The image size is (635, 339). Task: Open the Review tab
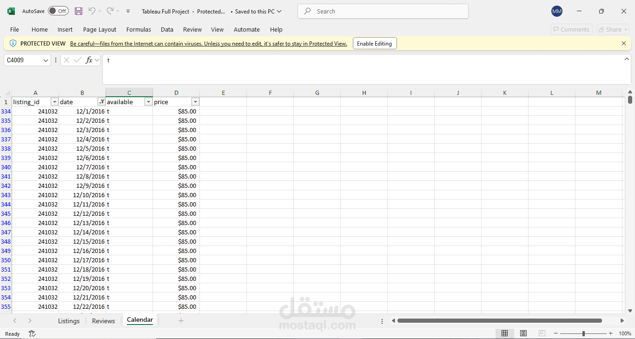pyautogui.click(x=192, y=29)
